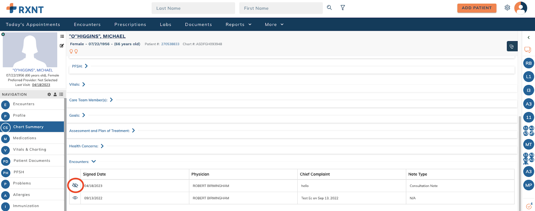
Task: Open patient number 270538833 link
Action: [x=170, y=44]
